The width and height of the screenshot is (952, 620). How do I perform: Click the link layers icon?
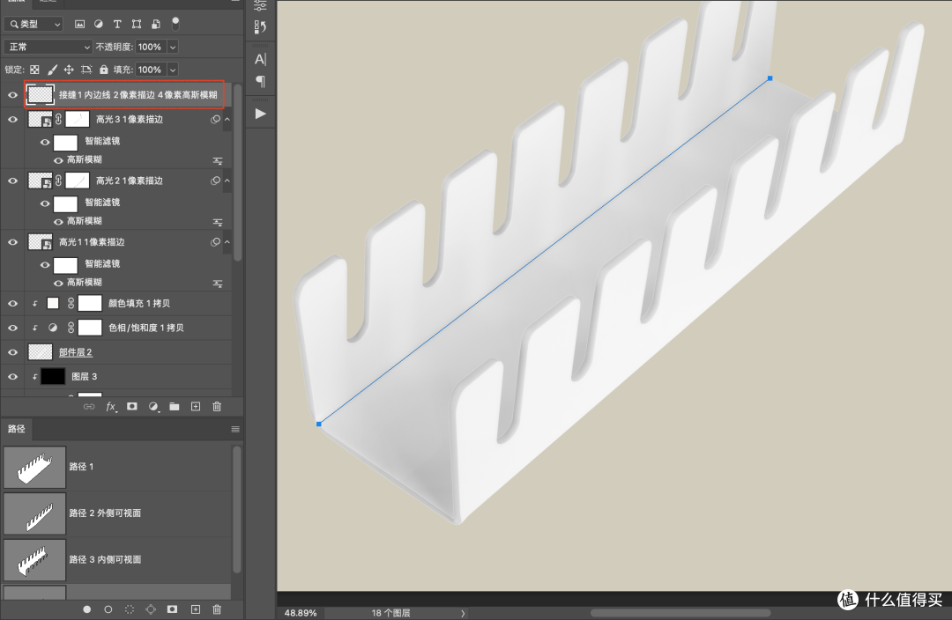pos(89,407)
